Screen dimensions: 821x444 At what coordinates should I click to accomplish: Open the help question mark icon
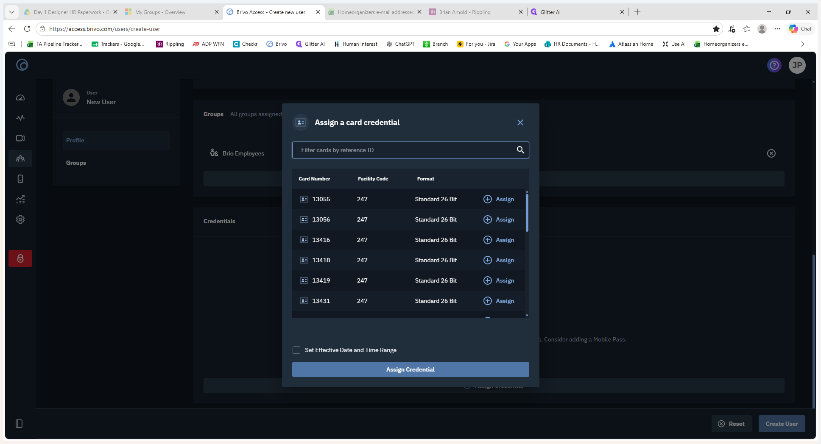tap(774, 65)
